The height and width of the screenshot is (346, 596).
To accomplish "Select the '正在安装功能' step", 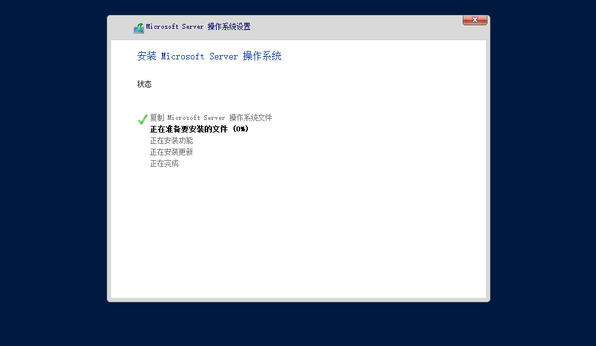I will click(172, 141).
